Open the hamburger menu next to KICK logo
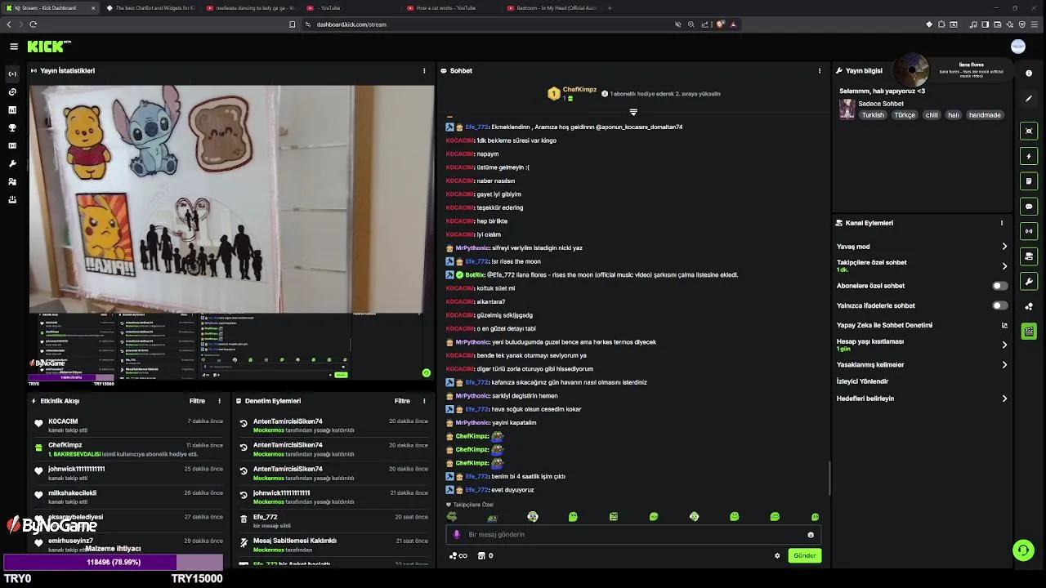 click(x=13, y=47)
